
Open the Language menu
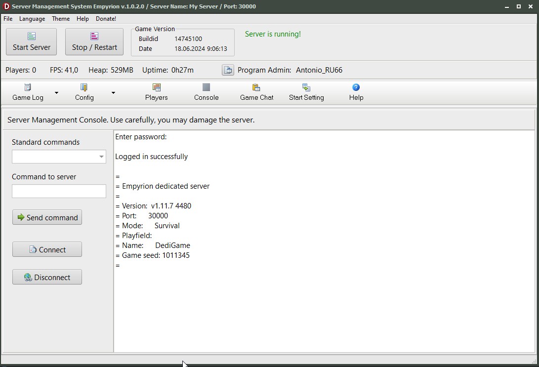[x=32, y=19]
